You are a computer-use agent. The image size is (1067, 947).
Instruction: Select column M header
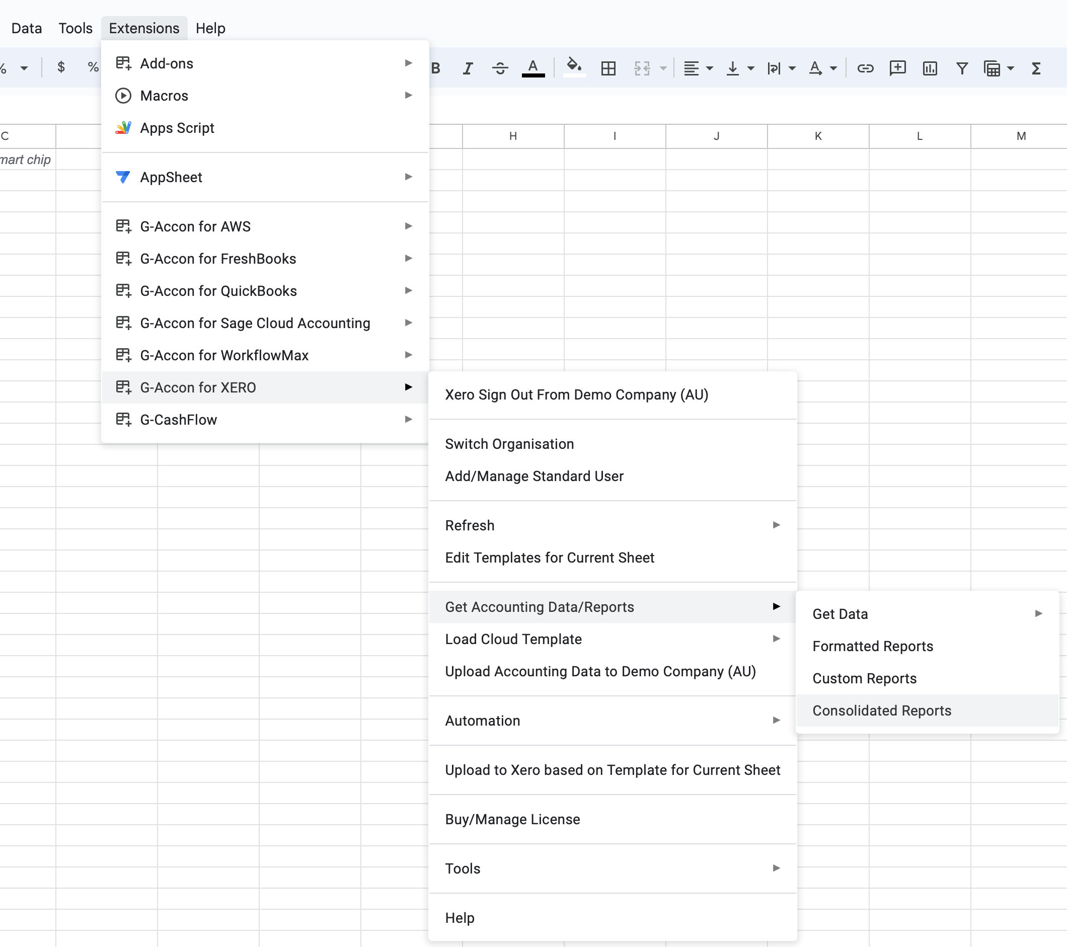1020,136
